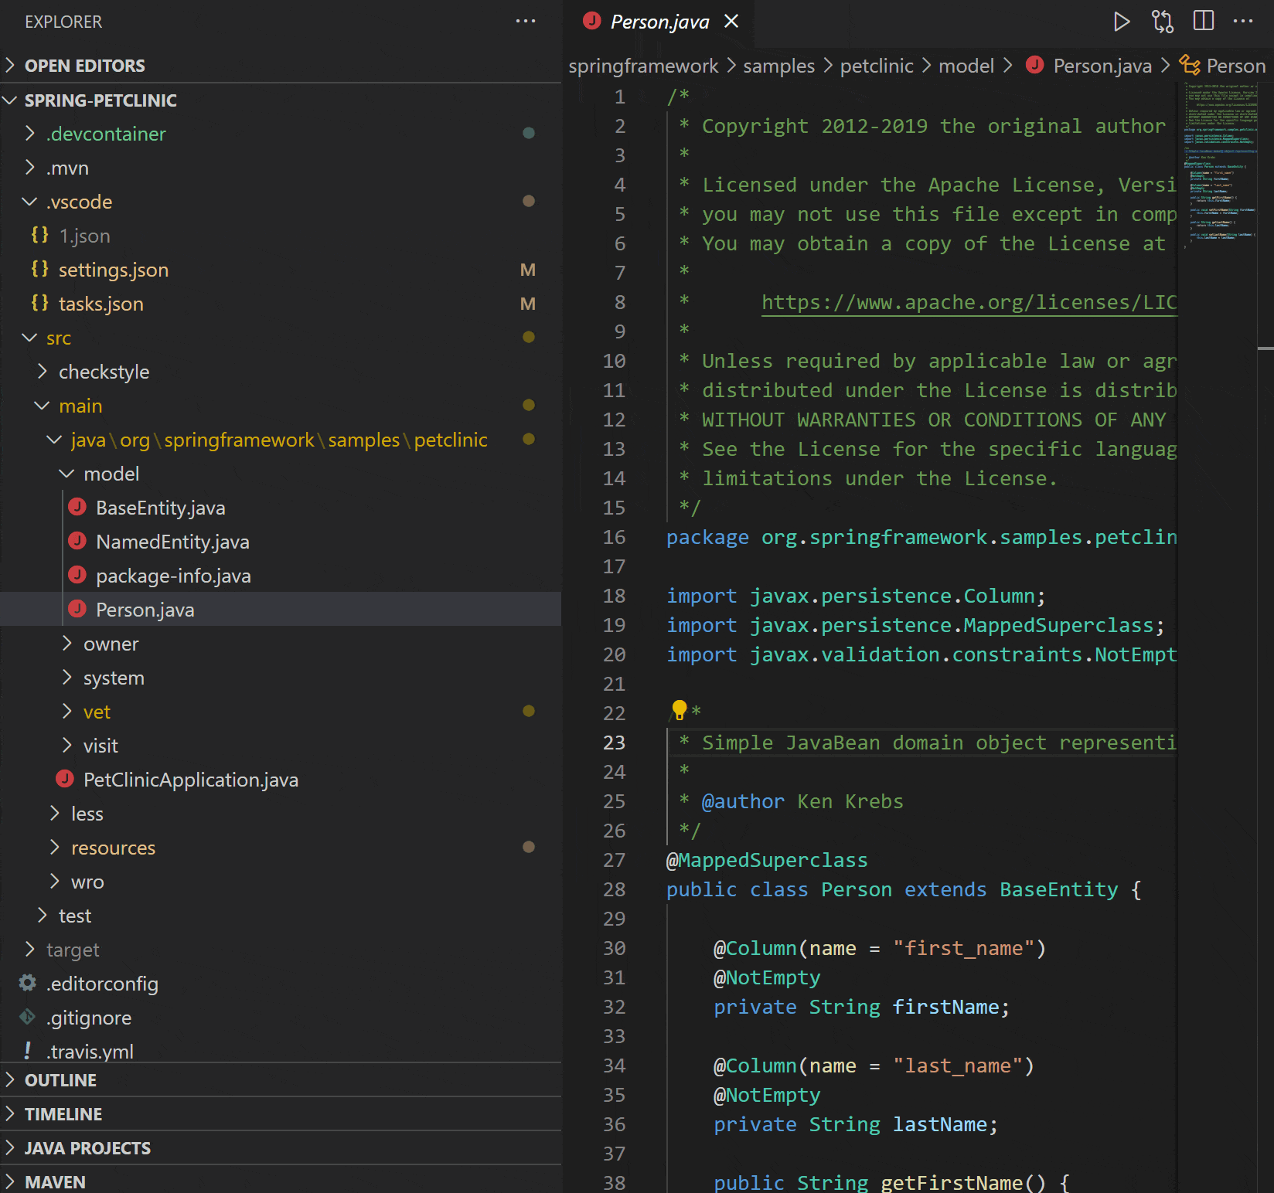The height and width of the screenshot is (1193, 1274).
Task: Click the yellow dot beside vet folder
Action: pyautogui.click(x=529, y=711)
